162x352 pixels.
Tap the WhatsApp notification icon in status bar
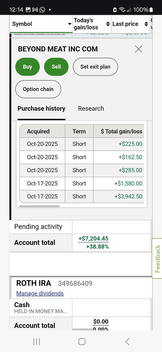[42, 10]
